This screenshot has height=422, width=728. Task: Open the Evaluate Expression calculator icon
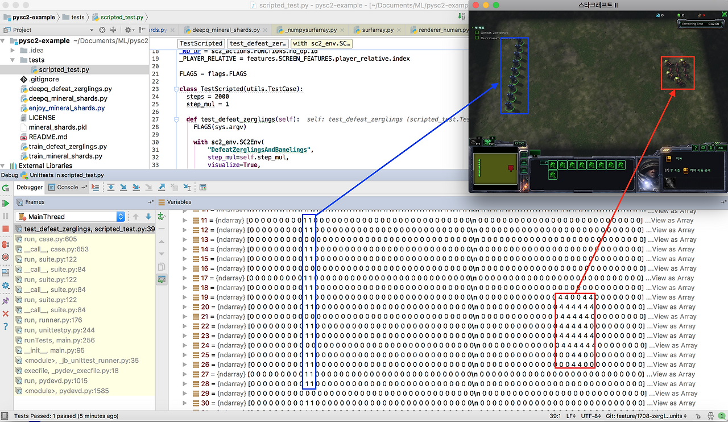[x=203, y=187]
